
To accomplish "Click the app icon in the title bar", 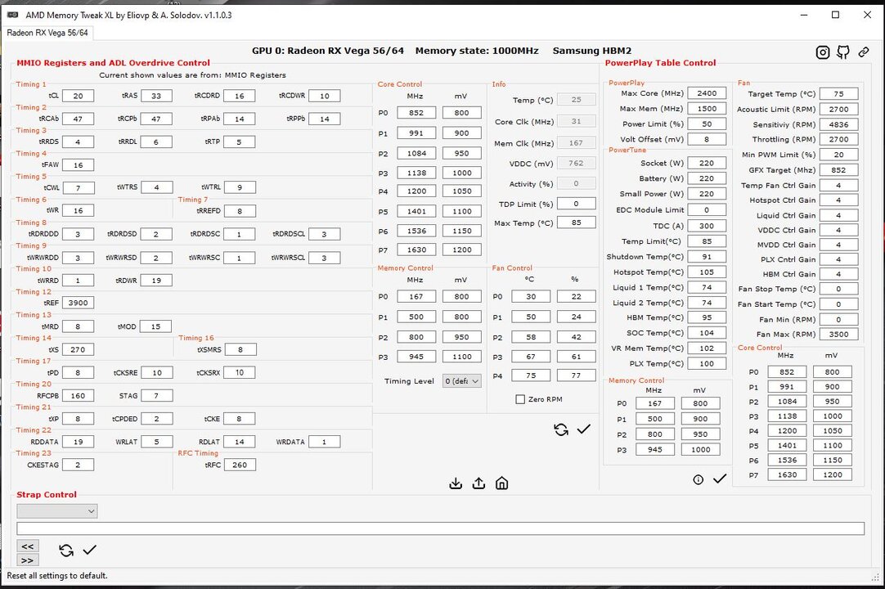I will tap(12, 15).
